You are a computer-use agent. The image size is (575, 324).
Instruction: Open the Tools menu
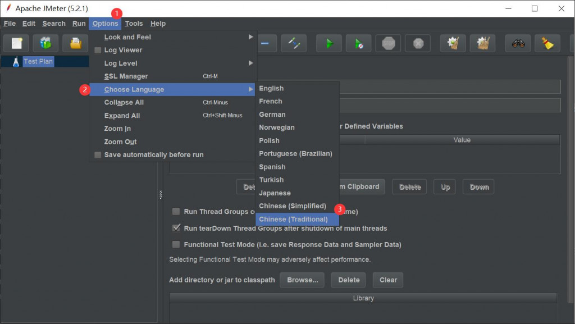click(134, 24)
